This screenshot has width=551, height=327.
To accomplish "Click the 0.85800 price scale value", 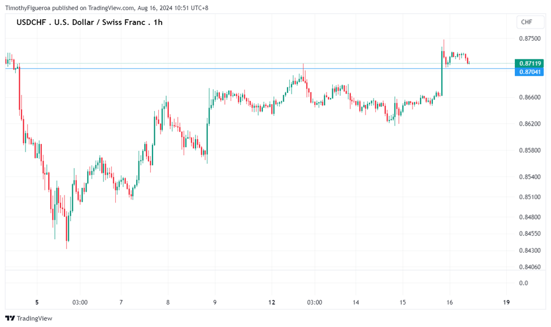I will [529, 150].
